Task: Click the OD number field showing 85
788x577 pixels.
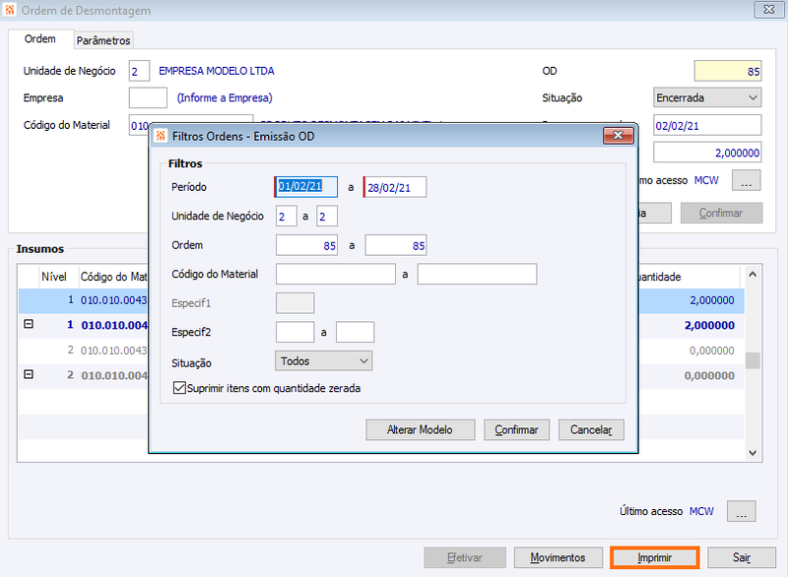Action: coord(728,71)
